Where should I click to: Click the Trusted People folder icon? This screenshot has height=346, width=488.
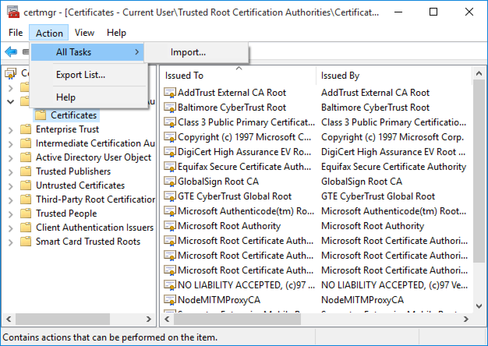pyautogui.click(x=26, y=214)
